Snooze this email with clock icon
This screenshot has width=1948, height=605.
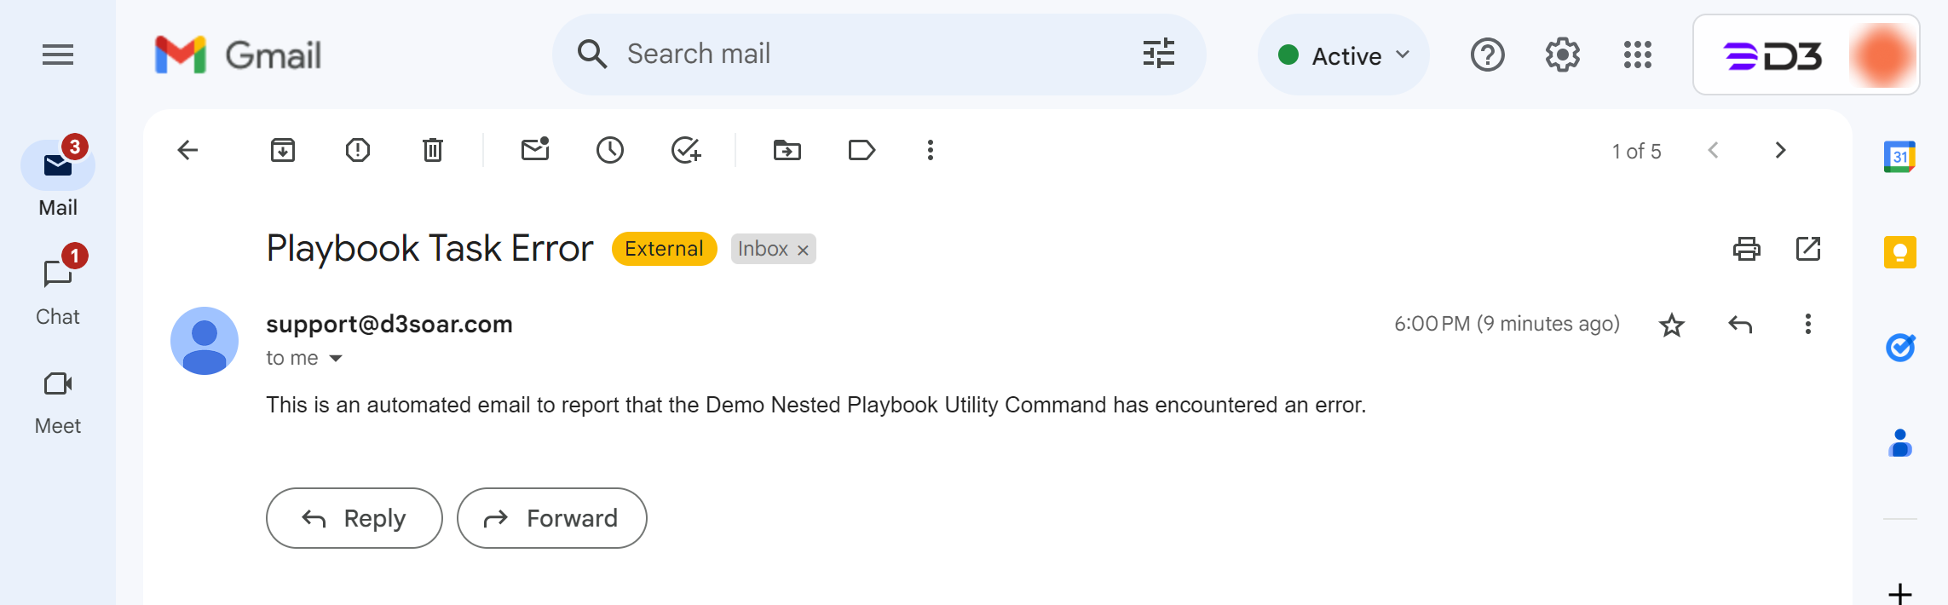[x=610, y=151]
